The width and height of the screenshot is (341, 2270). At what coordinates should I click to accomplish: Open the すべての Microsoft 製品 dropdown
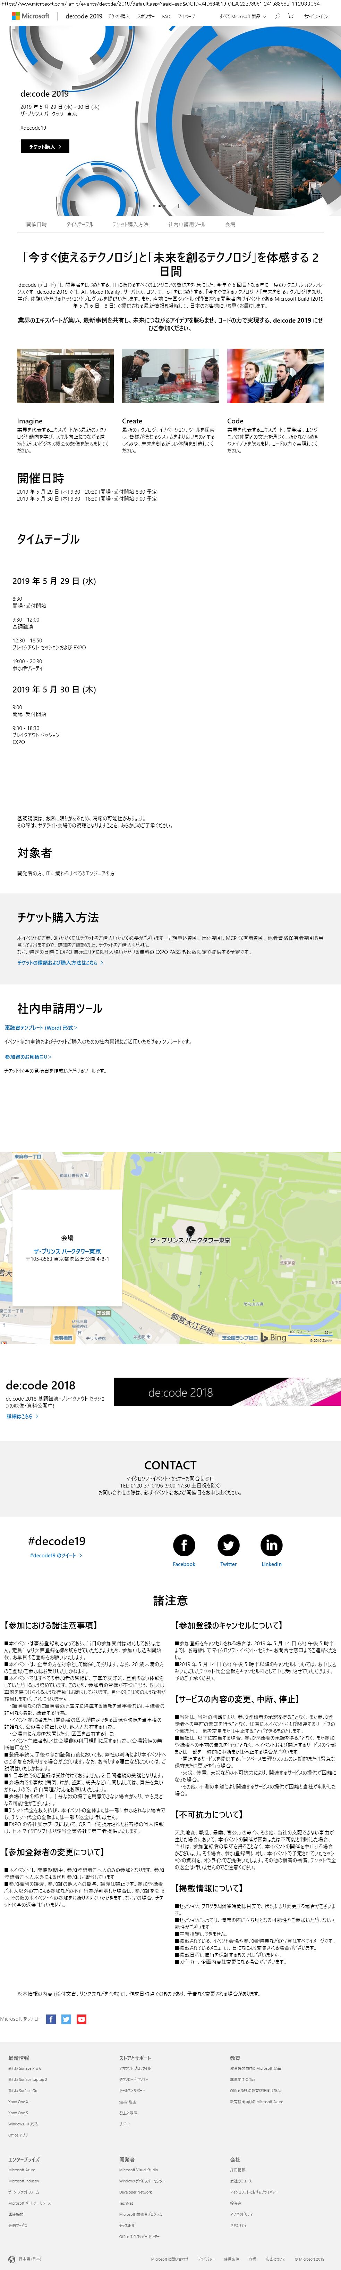click(x=242, y=16)
